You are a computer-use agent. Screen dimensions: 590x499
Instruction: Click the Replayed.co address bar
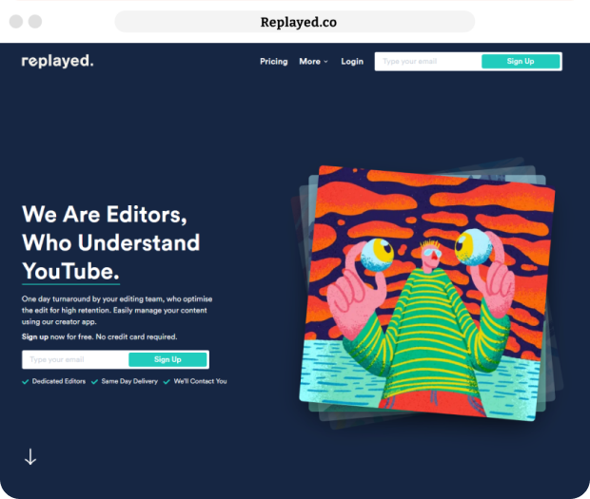click(295, 22)
